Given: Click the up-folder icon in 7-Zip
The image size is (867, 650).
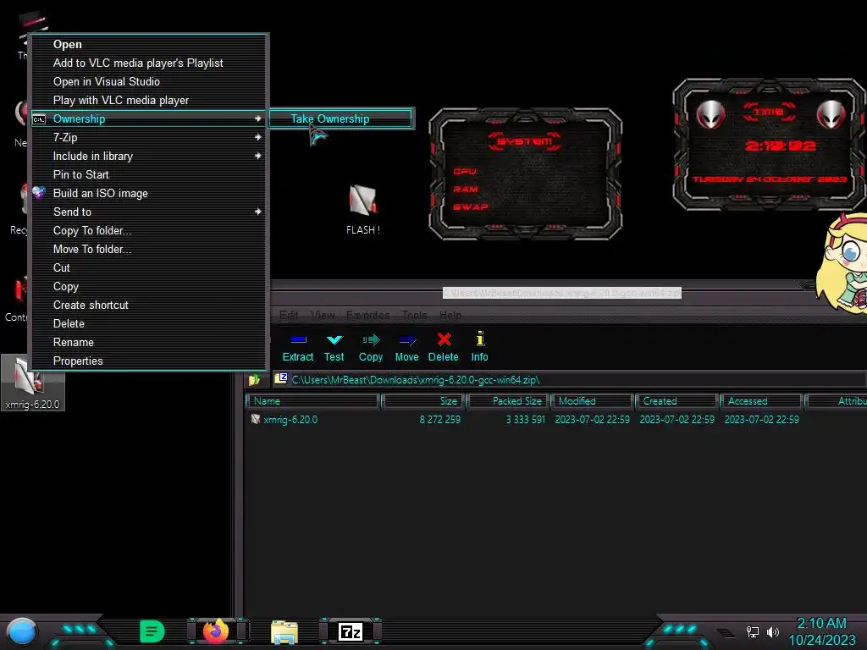Looking at the screenshot, I should coord(254,380).
